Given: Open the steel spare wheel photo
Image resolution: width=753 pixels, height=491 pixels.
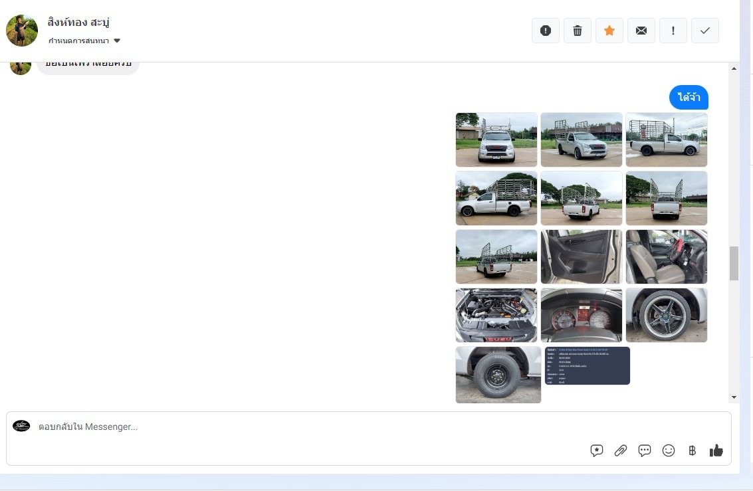Looking at the screenshot, I should click(498, 375).
